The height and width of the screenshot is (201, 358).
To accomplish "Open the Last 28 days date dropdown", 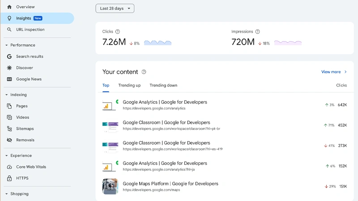I will pos(115,8).
